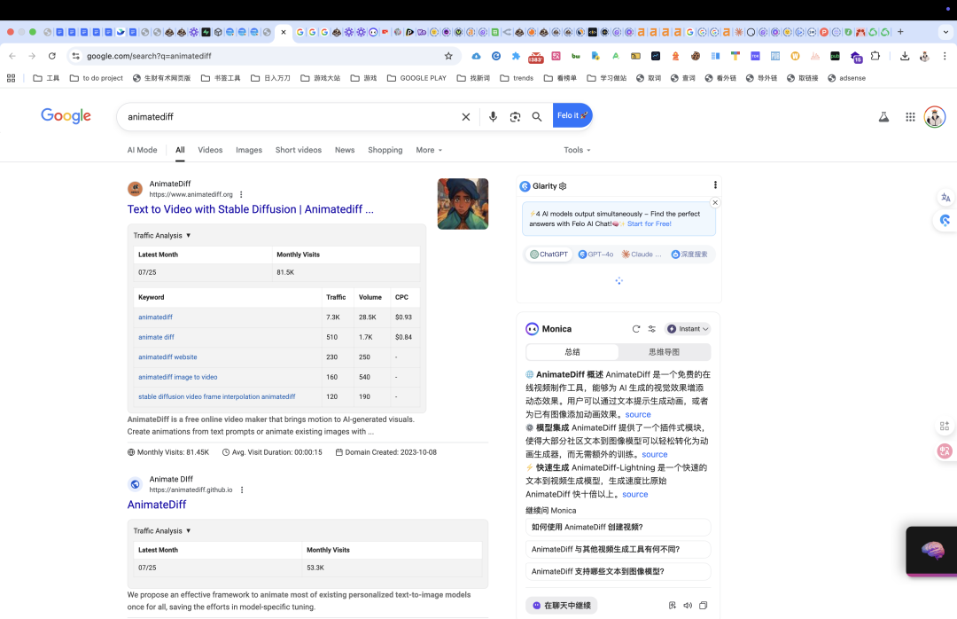Copy Monica answer with copy icon

click(x=703, y=605)
